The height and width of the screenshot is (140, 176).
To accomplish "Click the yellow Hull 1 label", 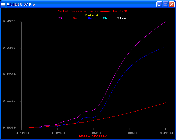I will [92, 15].
